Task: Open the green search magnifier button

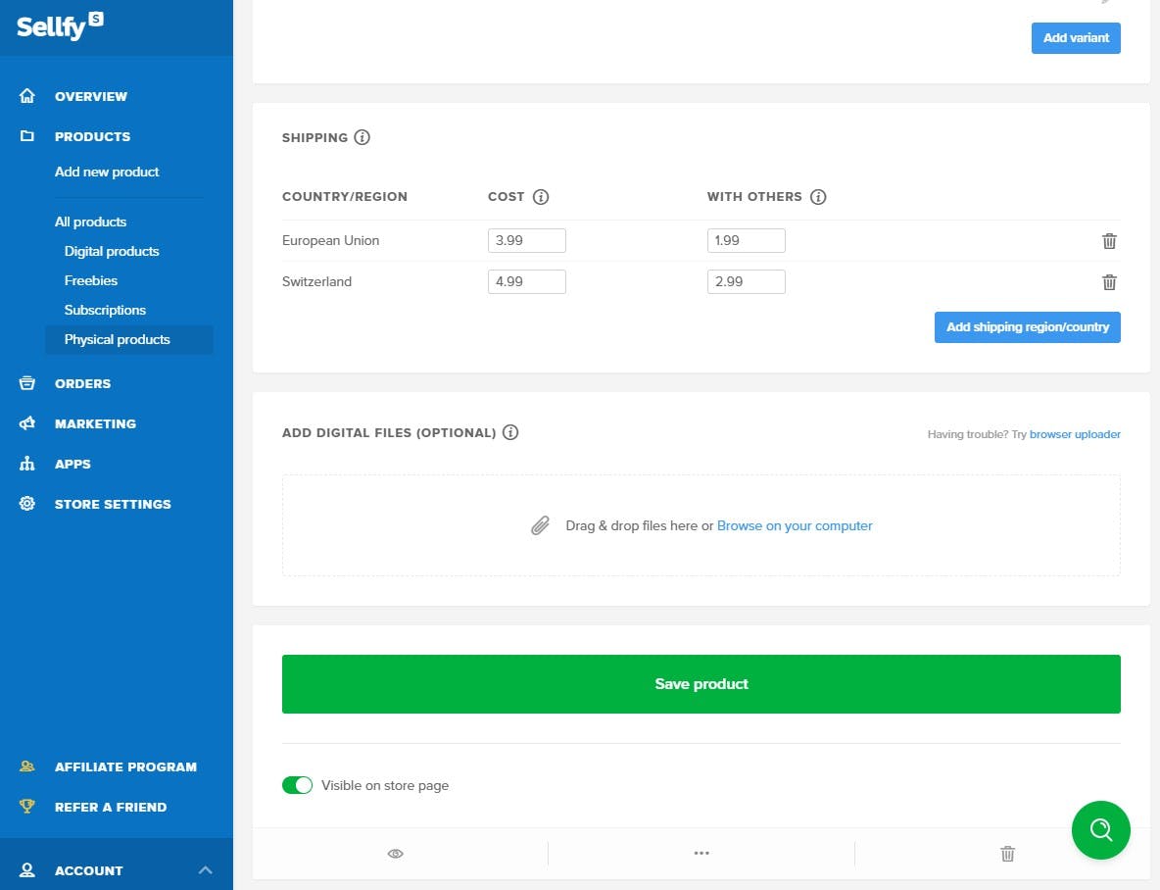Action: [1100, 830]
